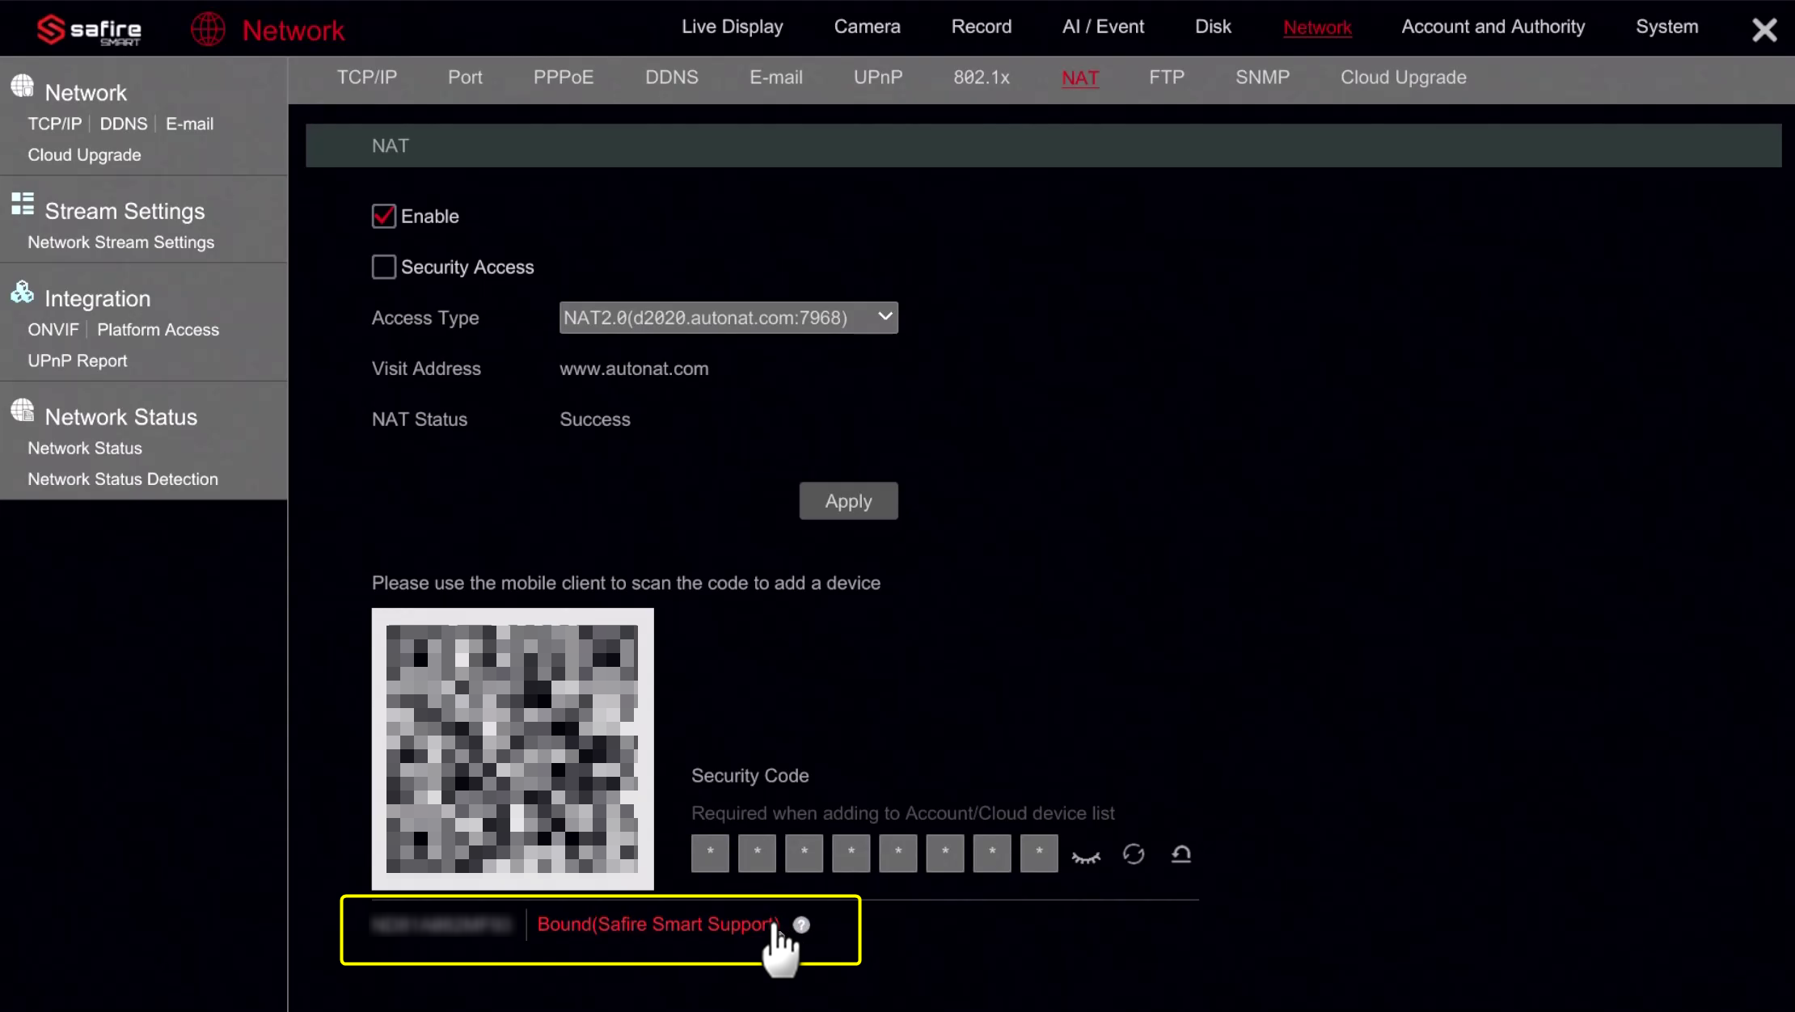Click the Stream Settings grid icon
This screenshot has width=1795, height=1012.
point(22,205)
